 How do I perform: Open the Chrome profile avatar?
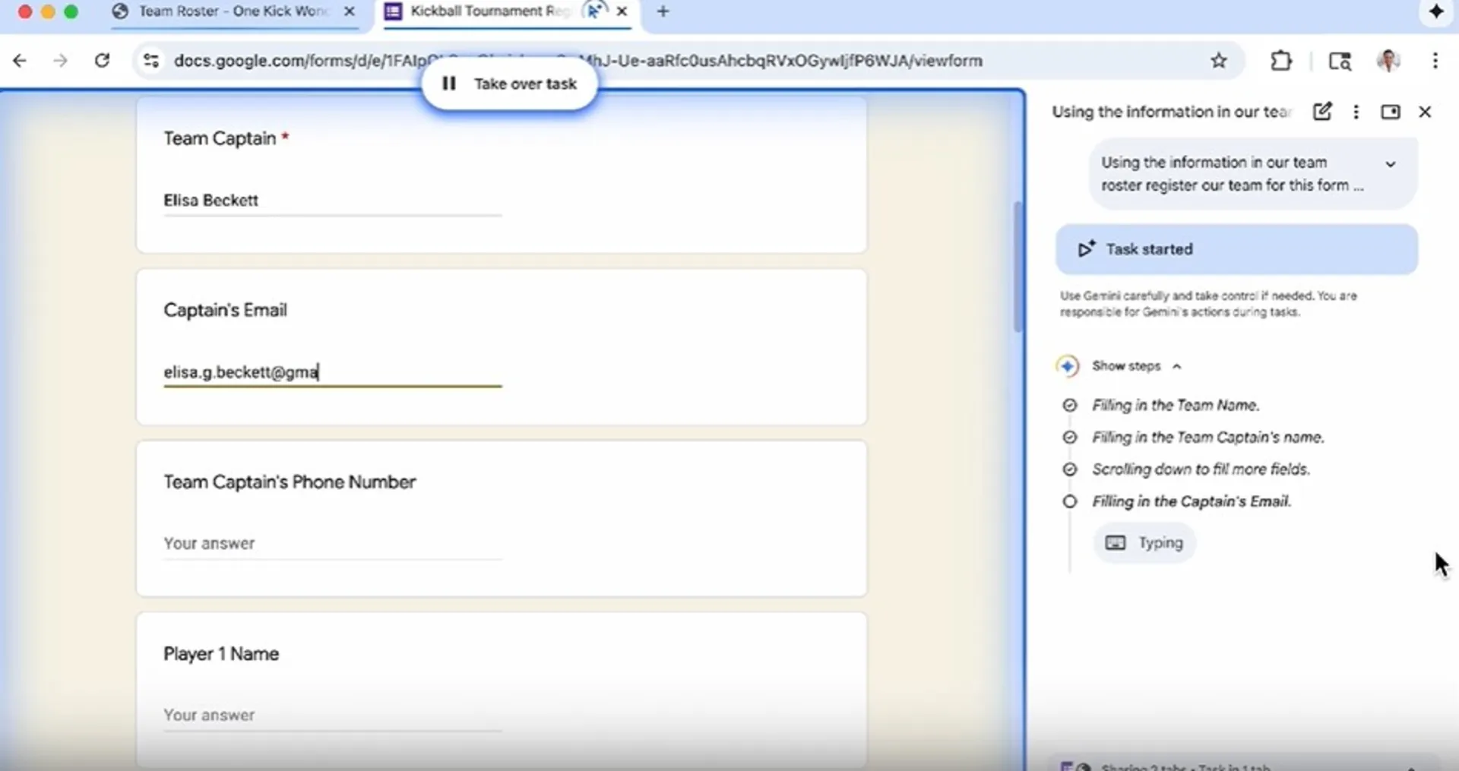click(1388, 61)
